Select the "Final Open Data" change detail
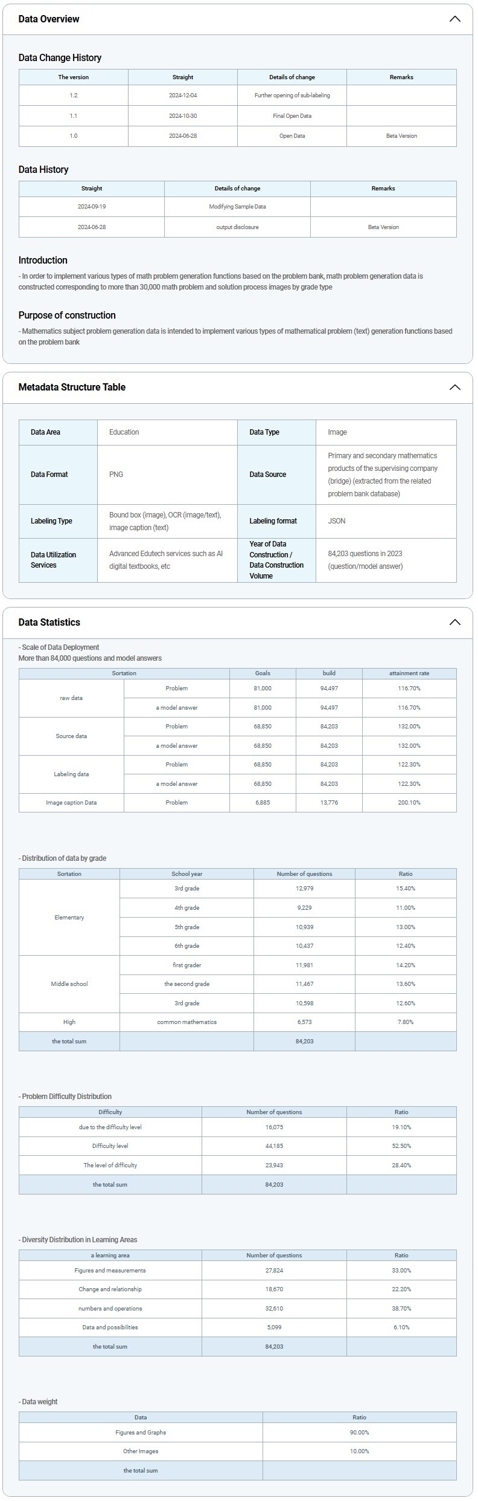478x1501 pixels. coord(292,116)
